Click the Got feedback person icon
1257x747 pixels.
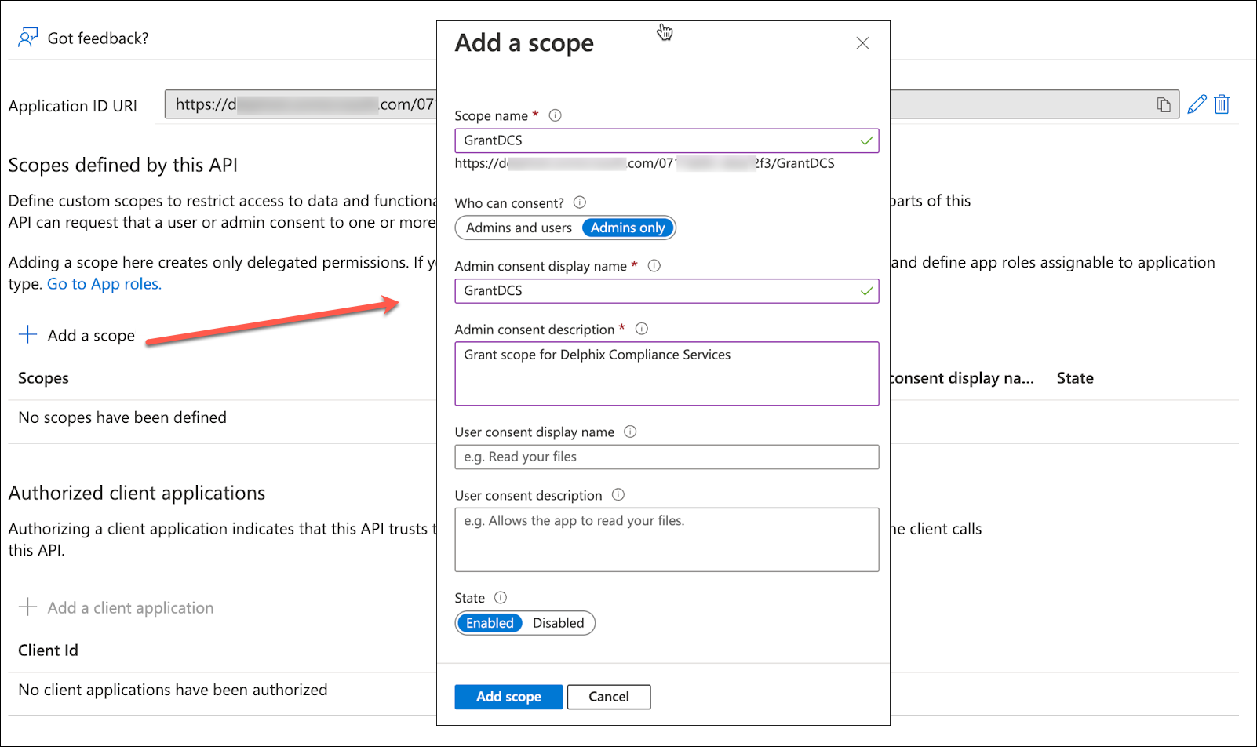[x=27, y=38]
